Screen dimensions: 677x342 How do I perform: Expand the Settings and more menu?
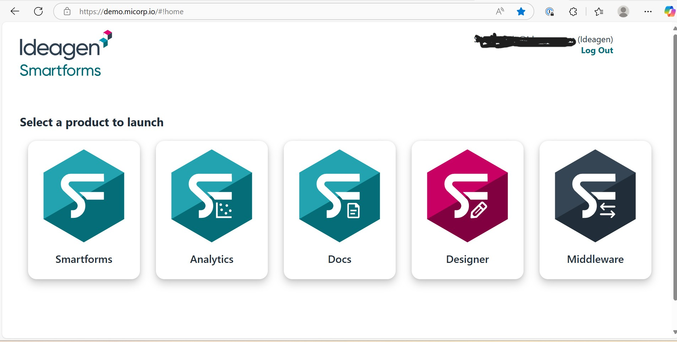point(648,12)
